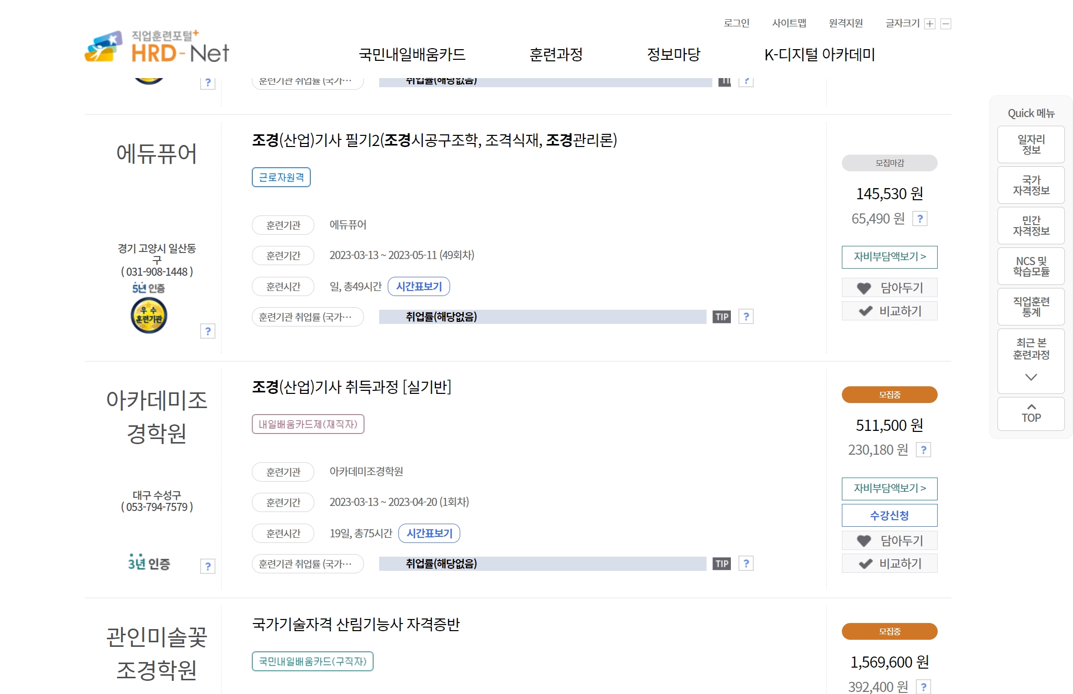Expand 자비부담액보기 for the 145,530 원 course
This screenshot has width=1073, height=694.
[890, 257]
